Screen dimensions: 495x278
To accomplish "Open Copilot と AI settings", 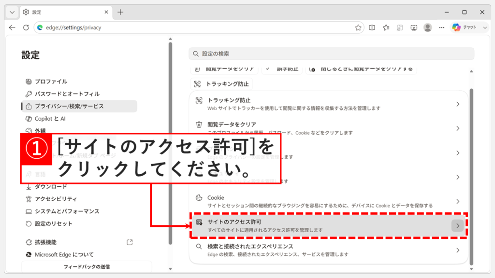I will (79, 119).
